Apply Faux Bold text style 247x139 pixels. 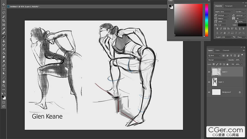(x=217, y=29)
